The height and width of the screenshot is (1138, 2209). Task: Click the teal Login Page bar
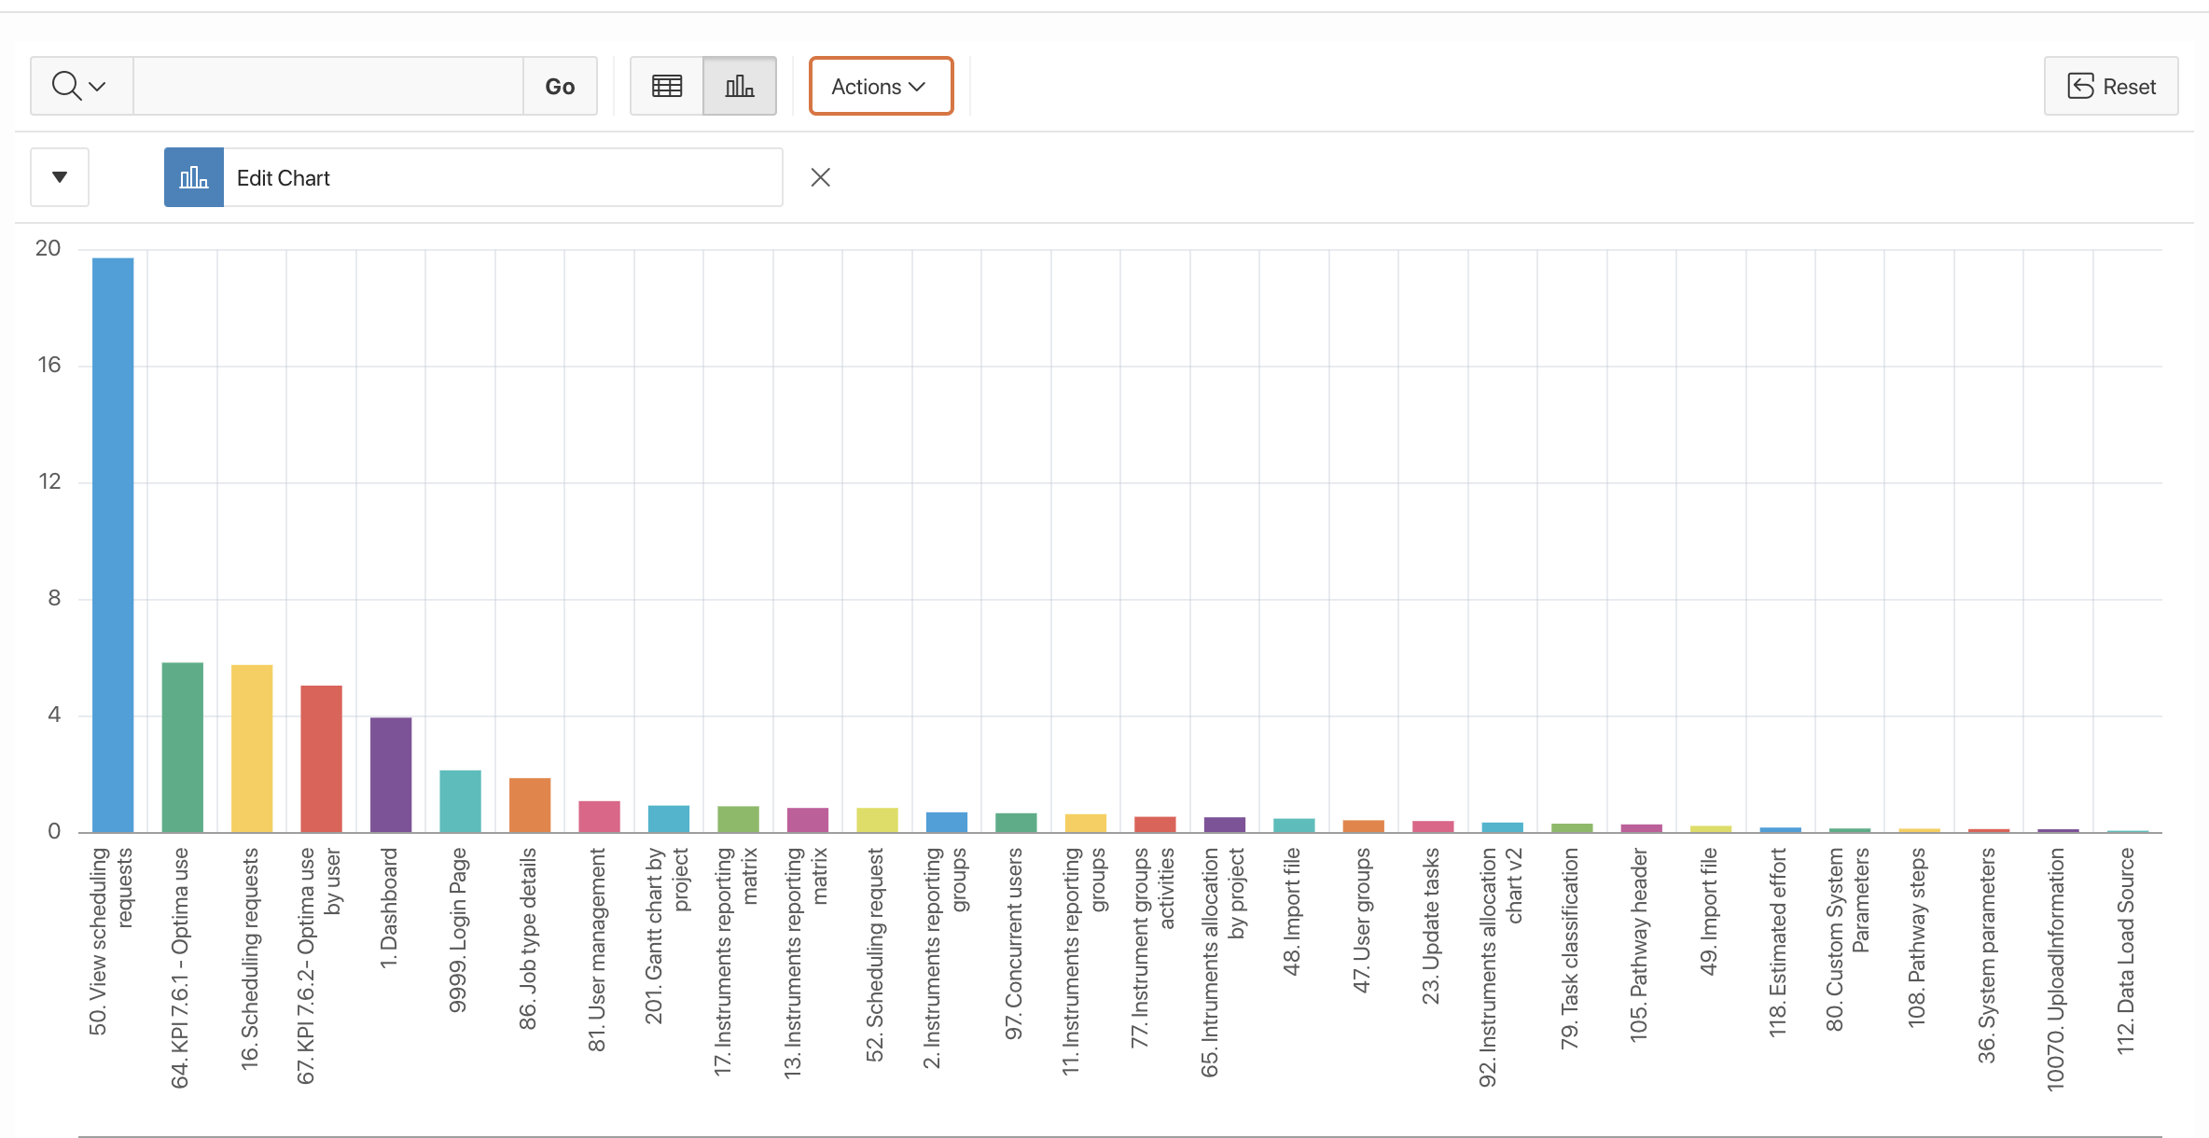coord(460,801)
